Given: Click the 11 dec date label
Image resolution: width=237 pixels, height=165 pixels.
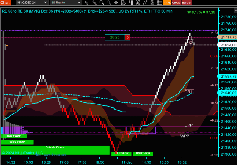Looking at the screenshot, I should click(x=127, y=162).
